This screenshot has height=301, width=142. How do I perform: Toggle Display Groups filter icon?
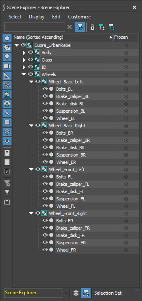point(7,94)
